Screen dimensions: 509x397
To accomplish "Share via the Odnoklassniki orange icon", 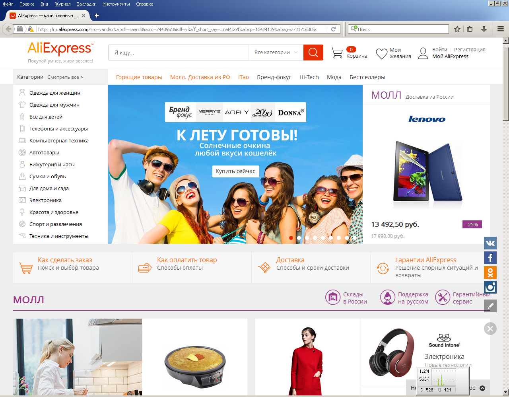I will pyautogui.click(x=490, y=272).
